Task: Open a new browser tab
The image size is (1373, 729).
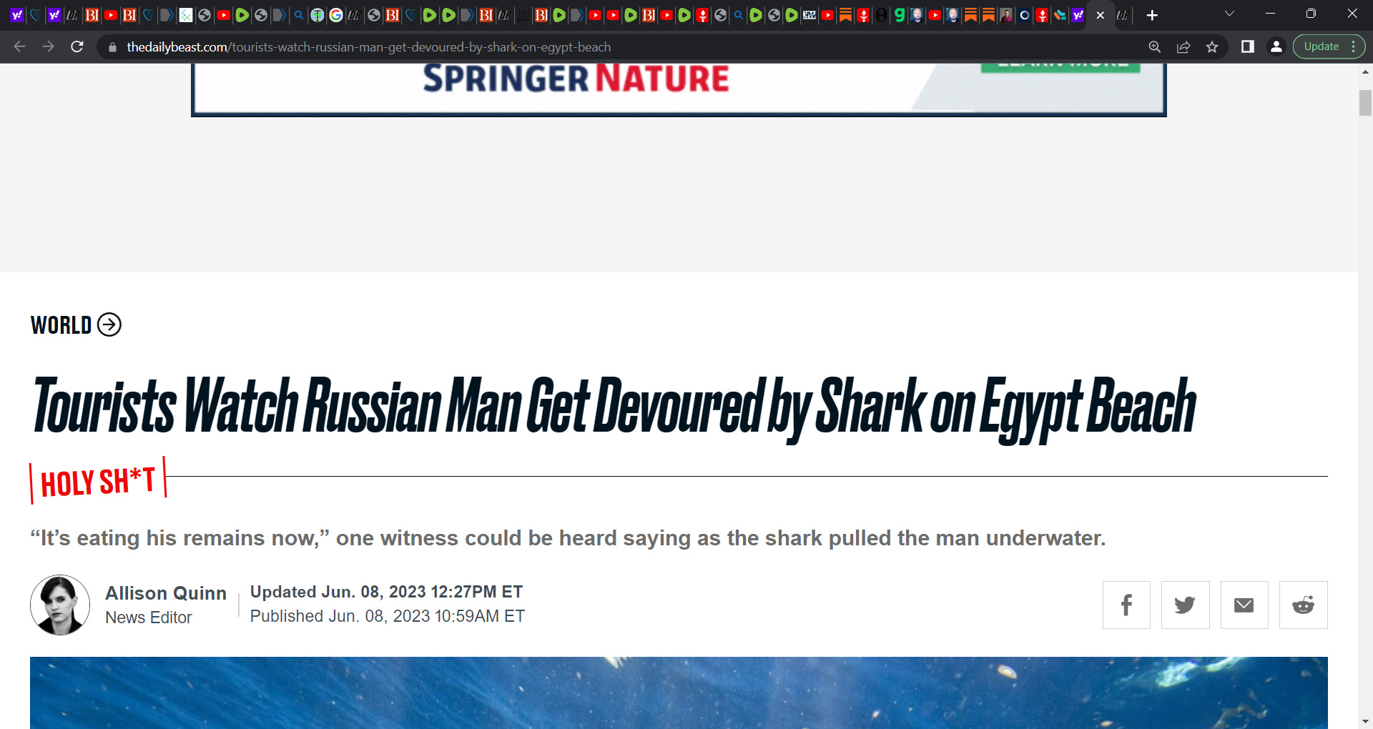Action: click(1151, 14)
